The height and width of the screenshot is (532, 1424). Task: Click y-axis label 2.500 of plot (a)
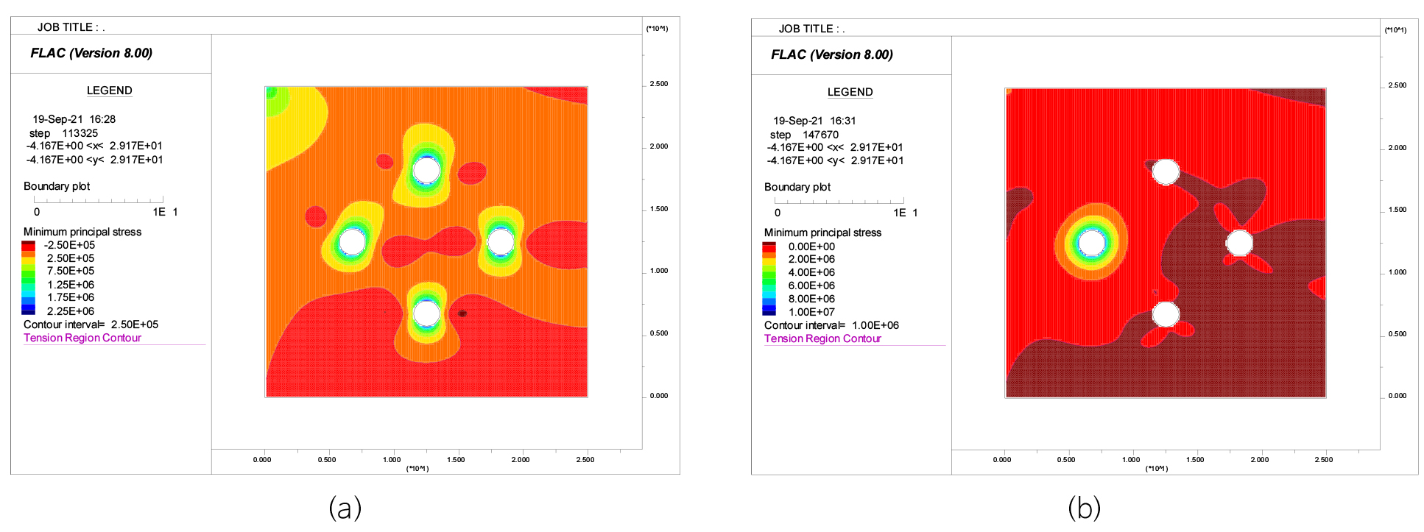coord(659,84)
